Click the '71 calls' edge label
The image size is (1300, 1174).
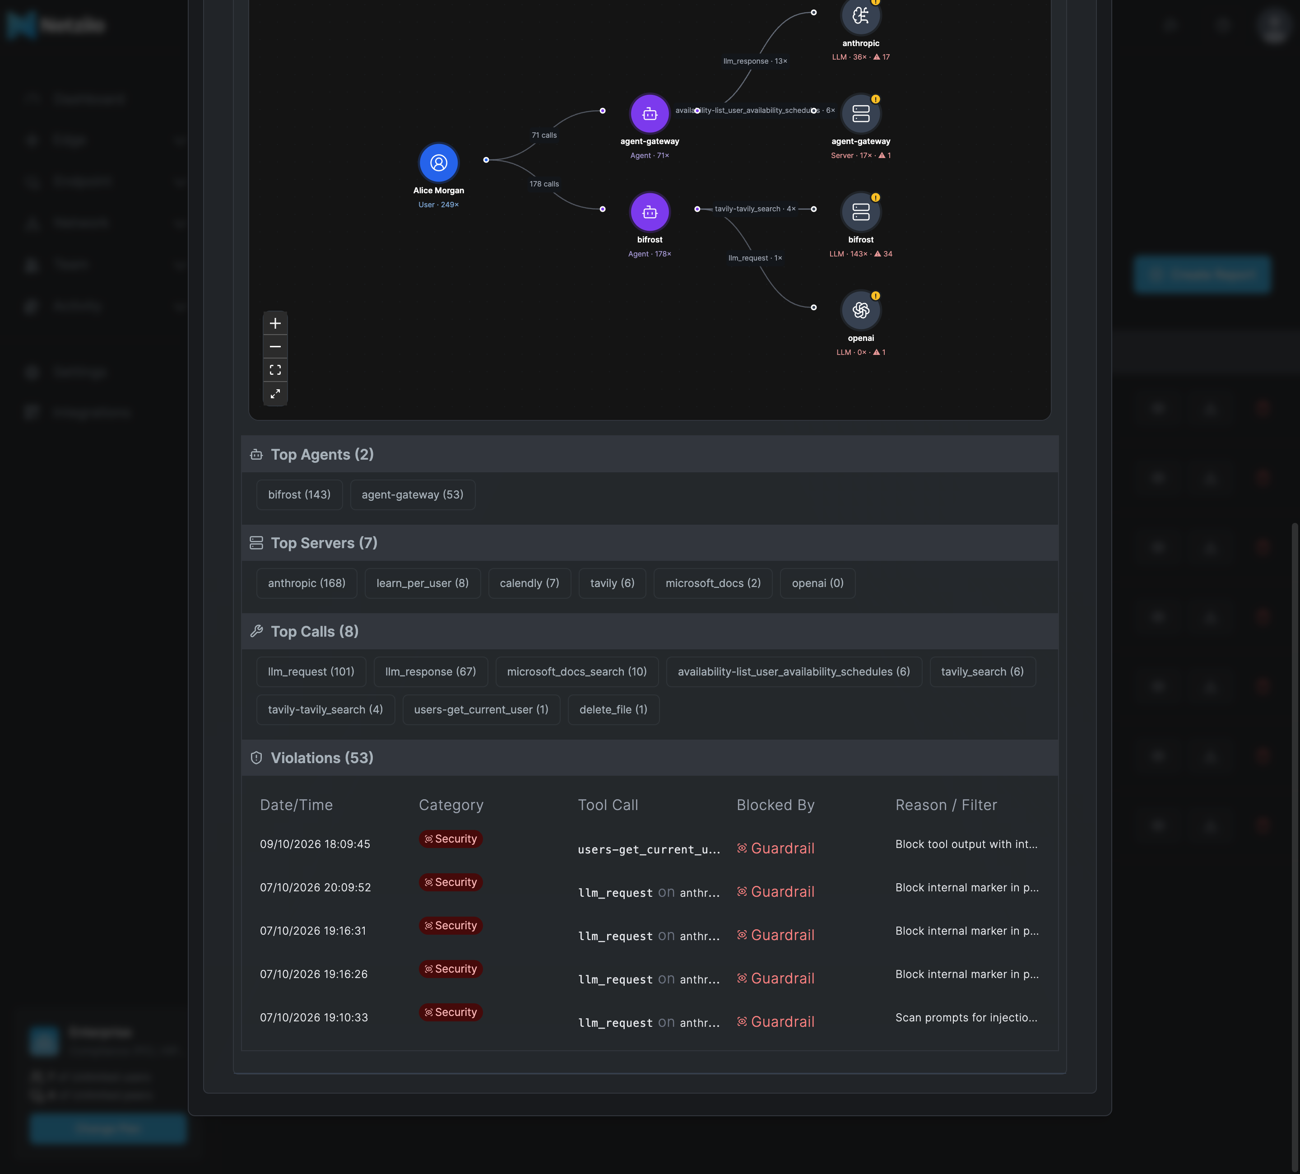coord(544,135)
